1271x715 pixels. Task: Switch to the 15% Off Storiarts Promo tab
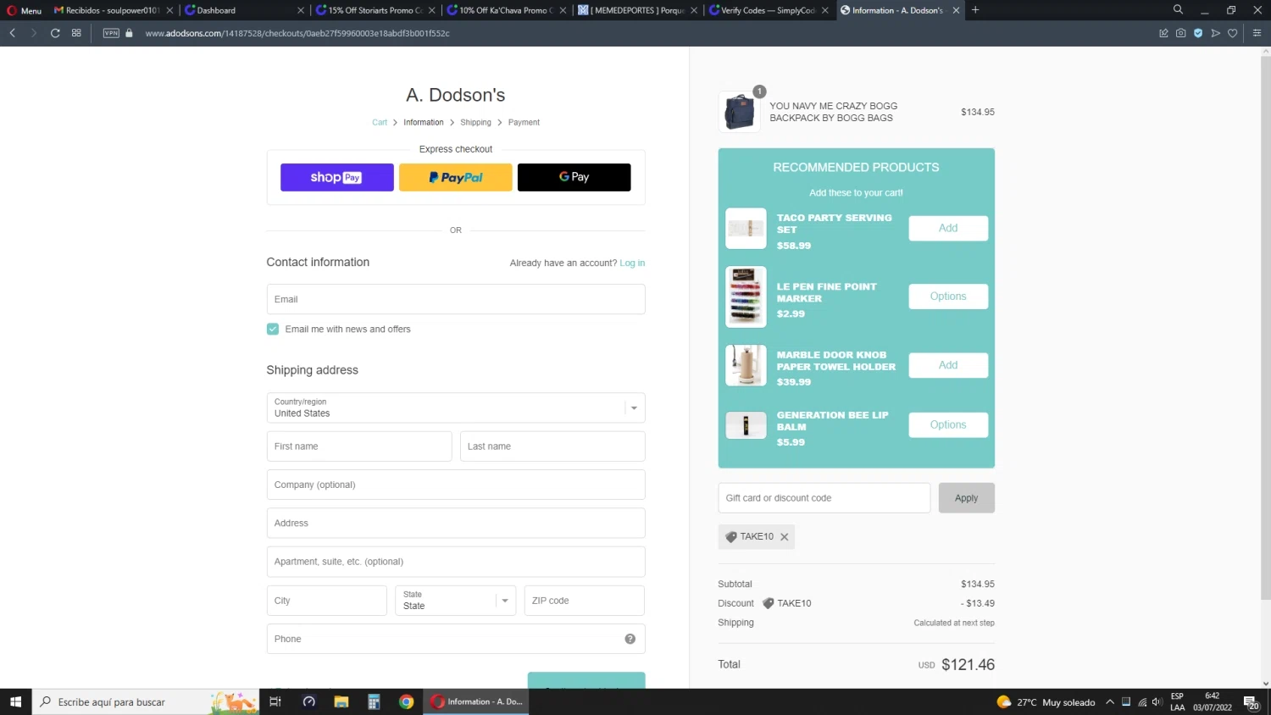(x=375, y=10)
